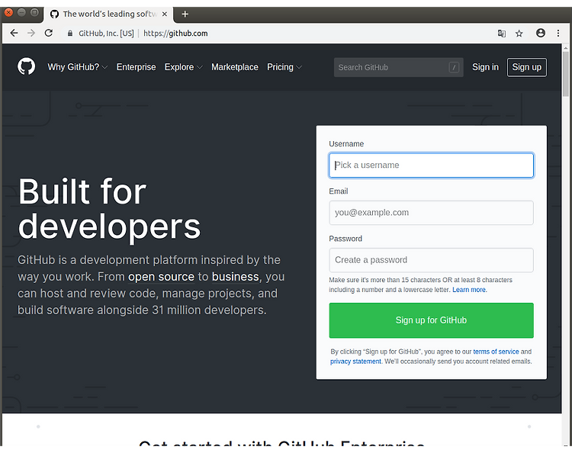
Task: Open the Chrome profile avatar icon
Action: point(541,34)
